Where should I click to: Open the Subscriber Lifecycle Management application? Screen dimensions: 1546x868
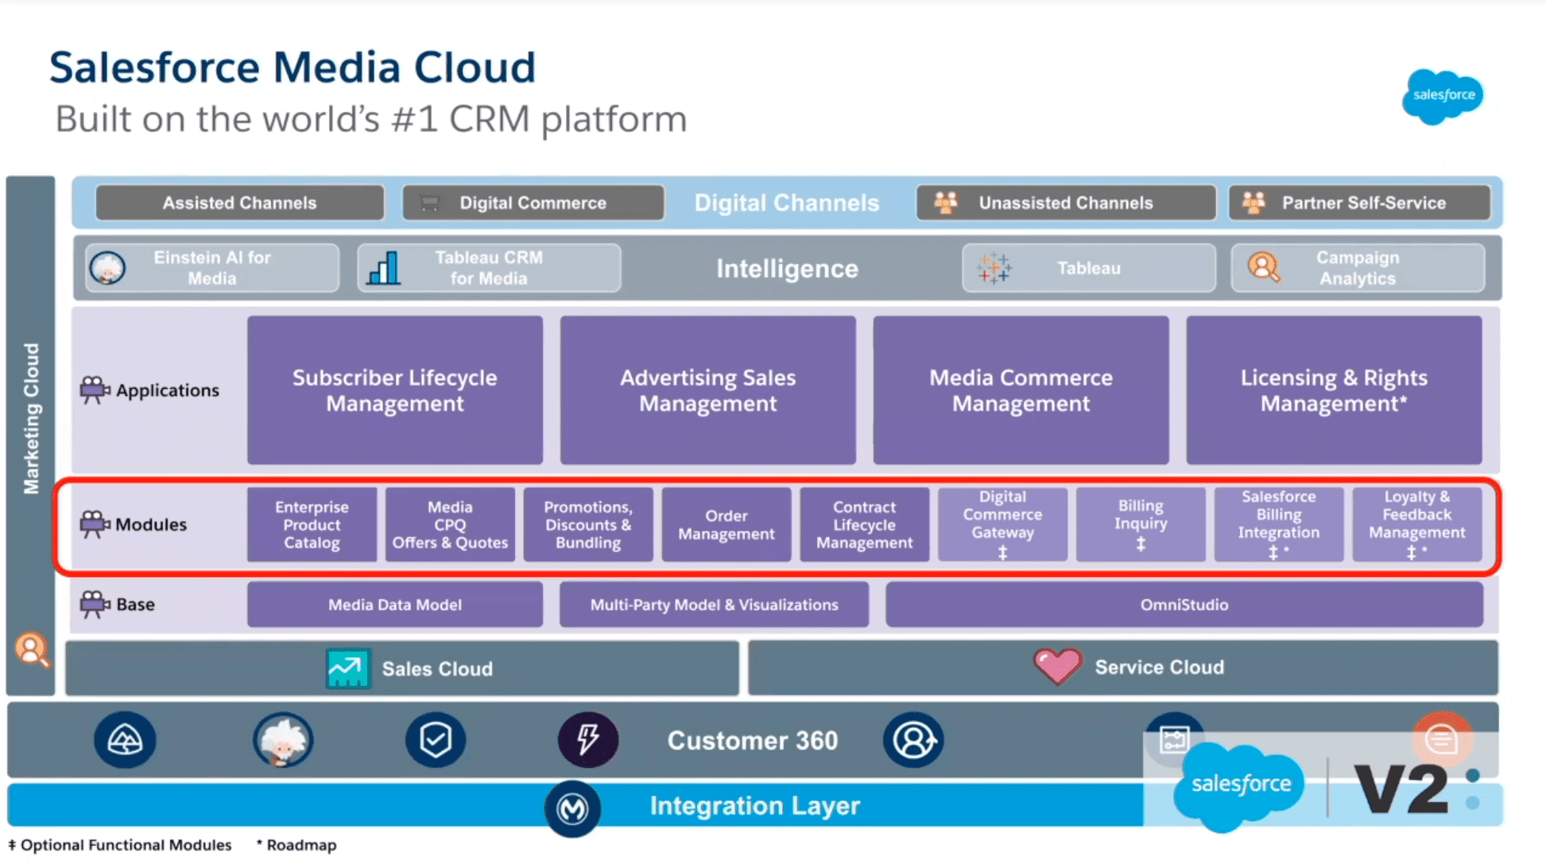click(x=393, y=388)
